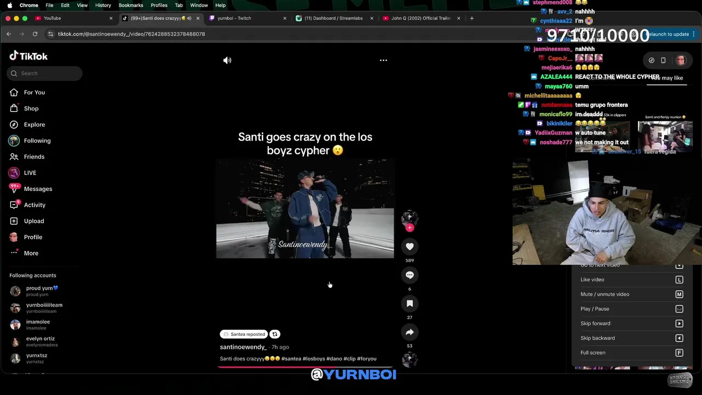The height and width of the screenshot is (395, 702).
Task: View site information icon in address bar
Action: (x=50, y=34)
